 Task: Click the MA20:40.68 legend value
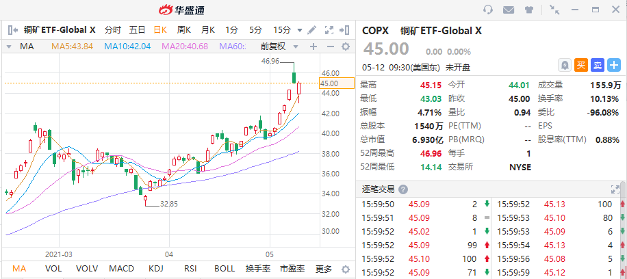[185, 46]
